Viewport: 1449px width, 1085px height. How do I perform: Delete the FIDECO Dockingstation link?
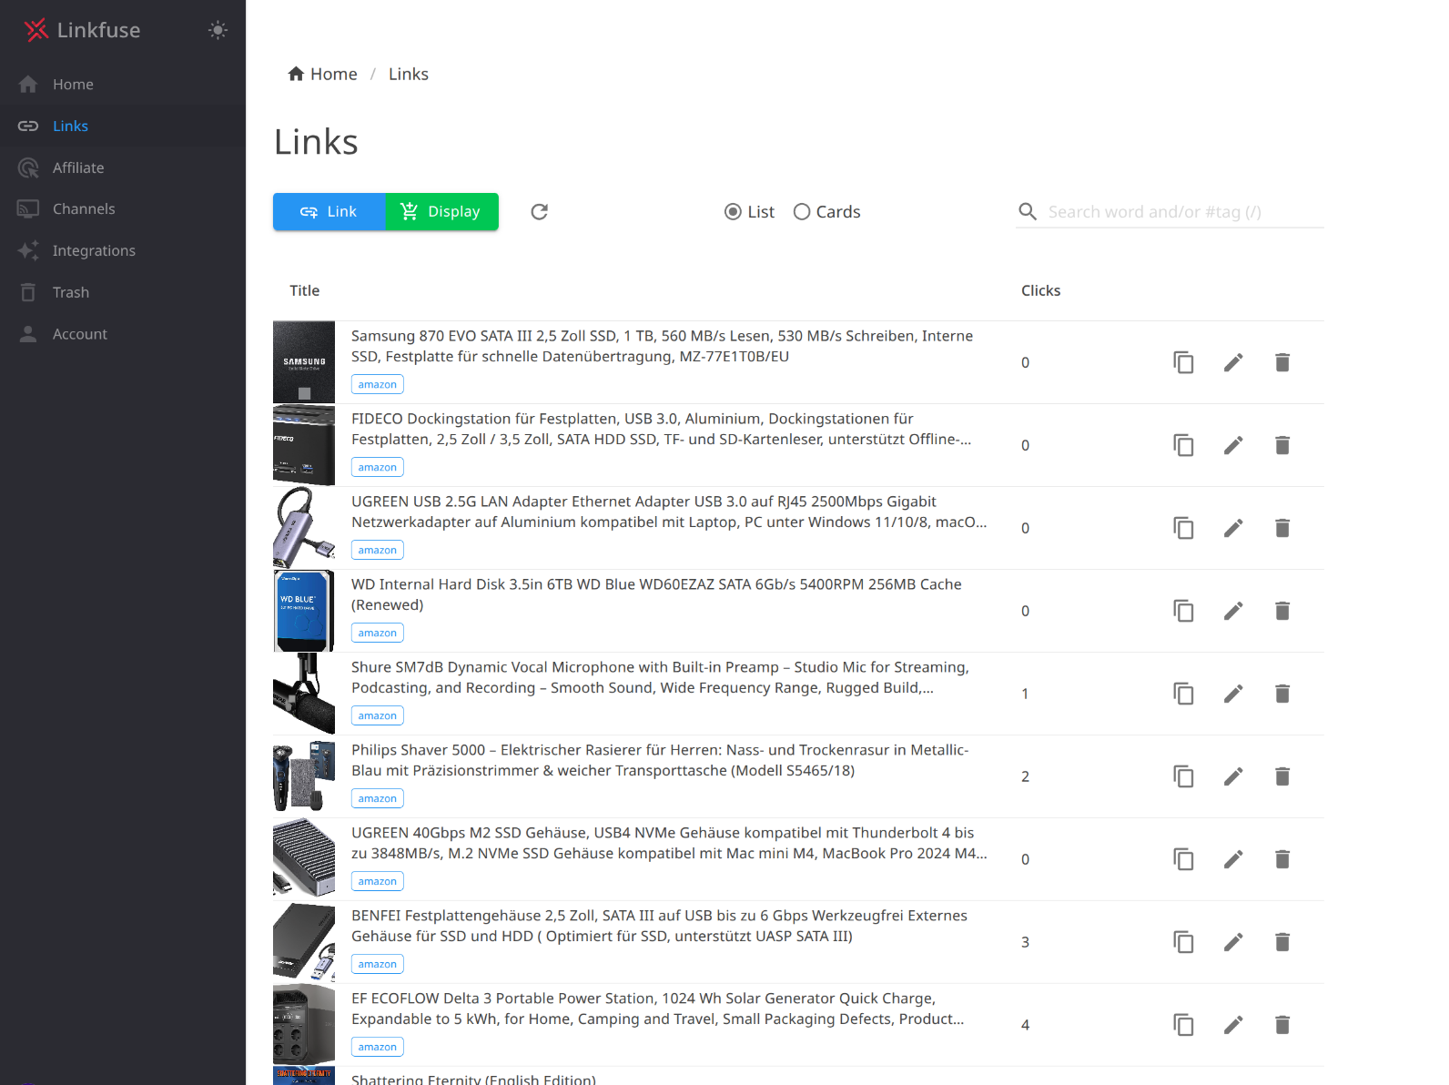click(x=1282, y=445)
